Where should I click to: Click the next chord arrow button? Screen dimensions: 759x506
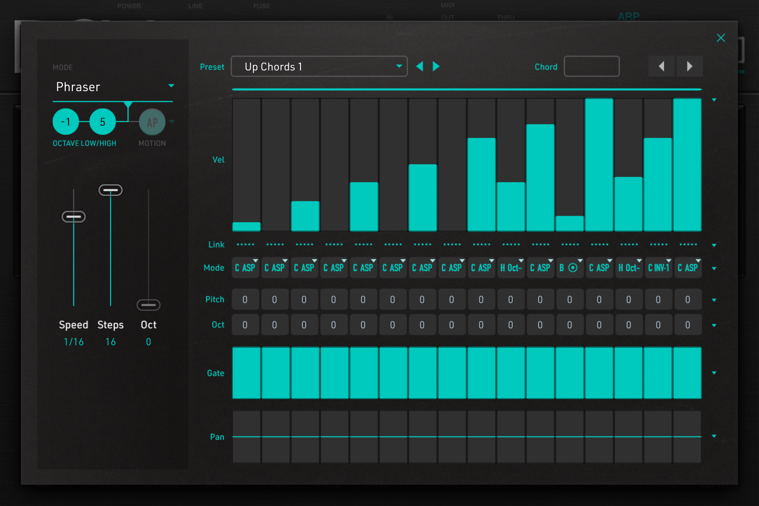(x=690, y=67)
